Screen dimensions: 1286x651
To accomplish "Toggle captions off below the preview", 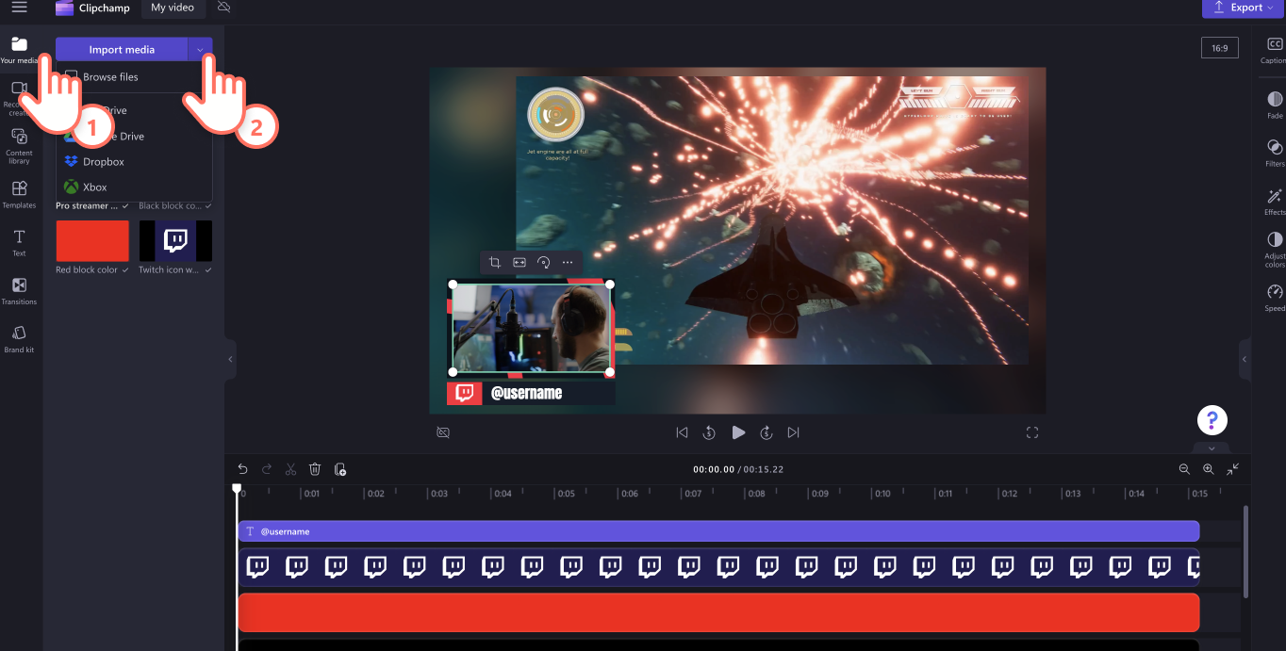I will [x=443, y=432].
